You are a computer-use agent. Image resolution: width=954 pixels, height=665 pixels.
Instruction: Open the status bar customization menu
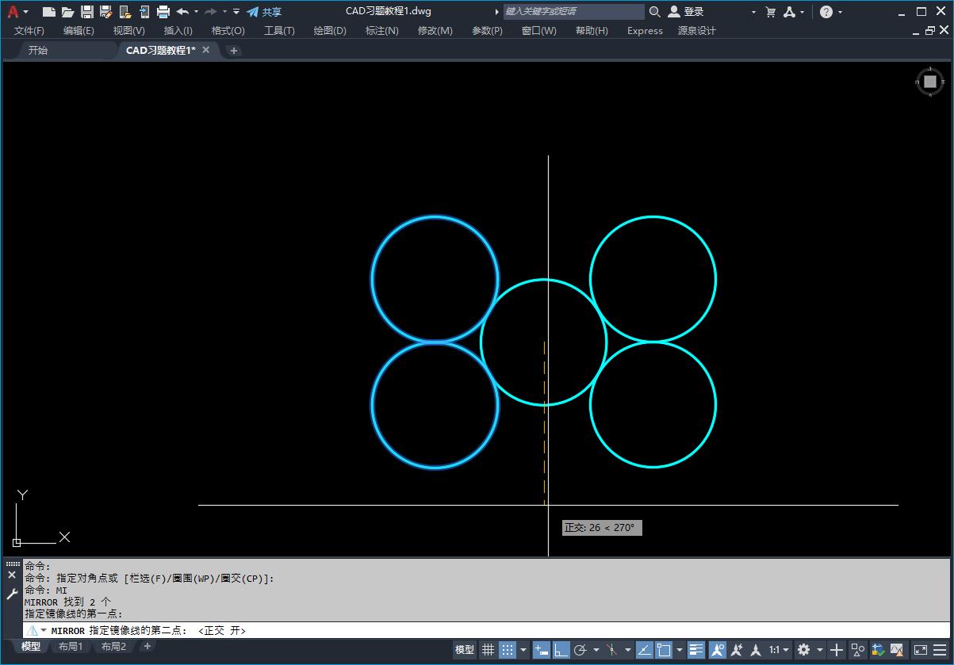click(x=940, y=650)
